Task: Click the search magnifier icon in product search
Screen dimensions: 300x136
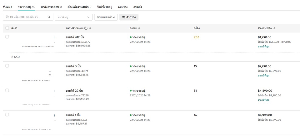Action: click(x=49, y=17)
